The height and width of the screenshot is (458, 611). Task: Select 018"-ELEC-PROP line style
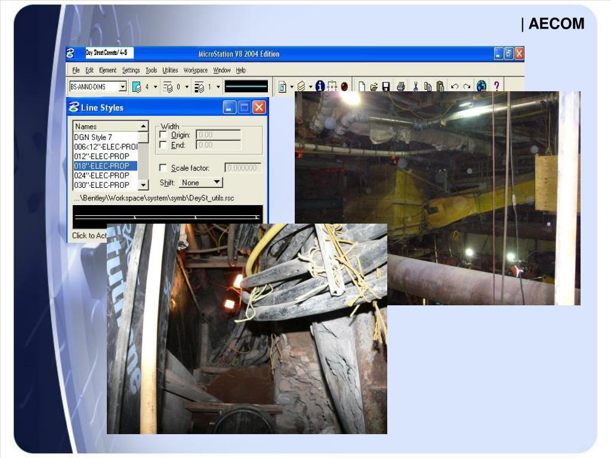105,166
